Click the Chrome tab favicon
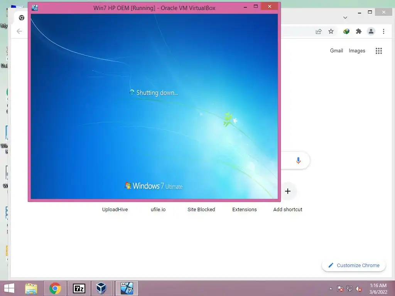Viewport: 395px width, 296px height. tap(22, 18)
